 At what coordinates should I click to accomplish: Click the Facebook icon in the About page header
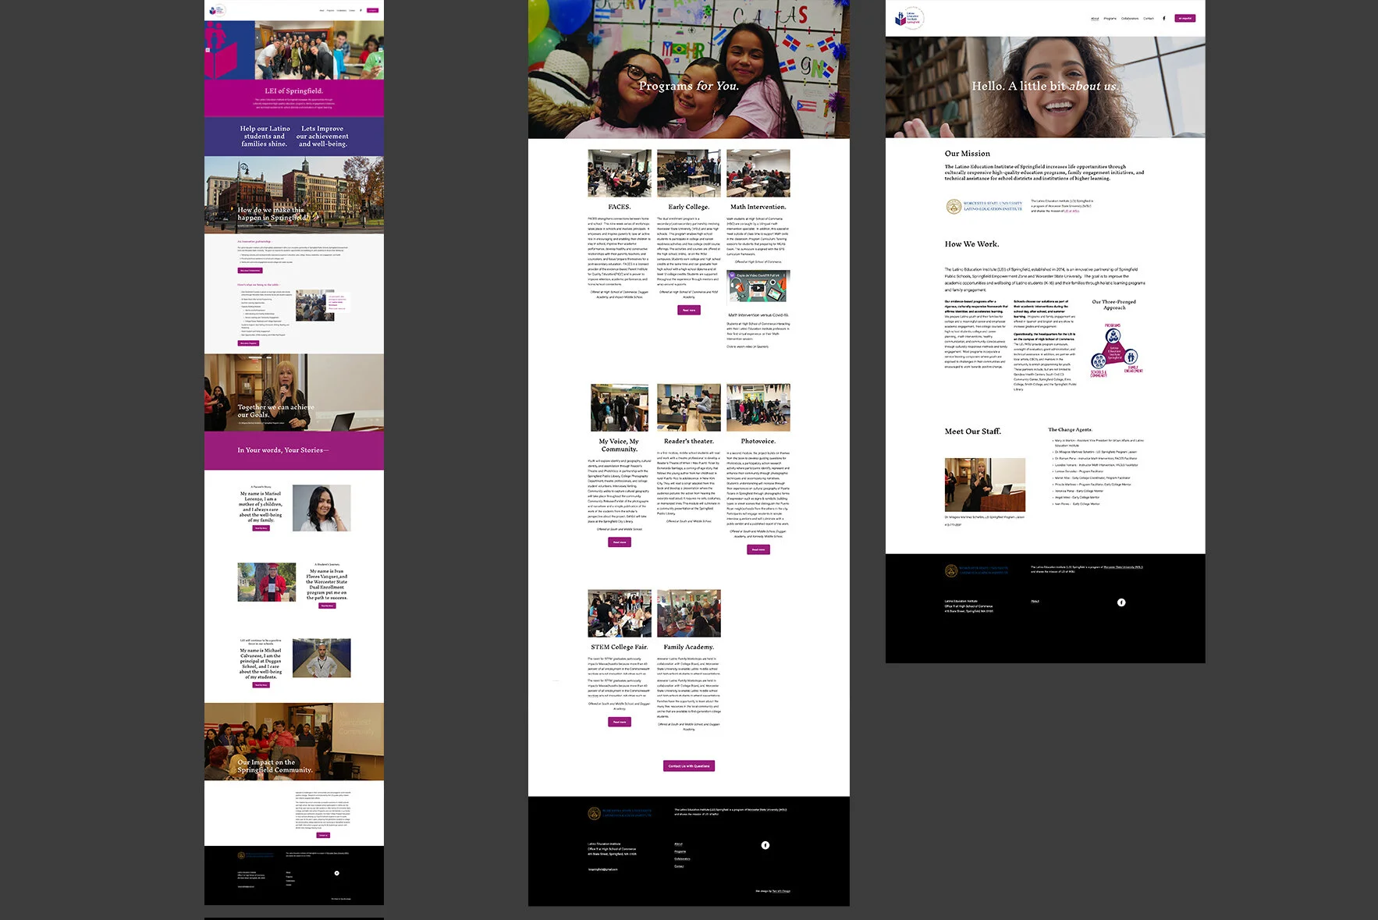coord(1163,18)
